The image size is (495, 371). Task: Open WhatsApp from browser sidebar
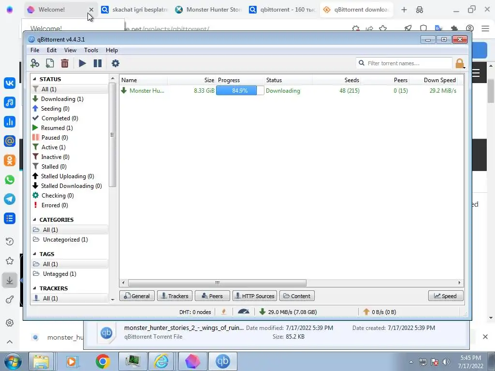(x=10, y=180)
